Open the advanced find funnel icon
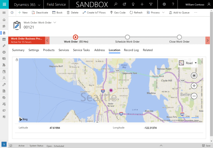Image resolution: width=213 pixels, height=148 pixels. pyautogui.click(x=151, y=4)
